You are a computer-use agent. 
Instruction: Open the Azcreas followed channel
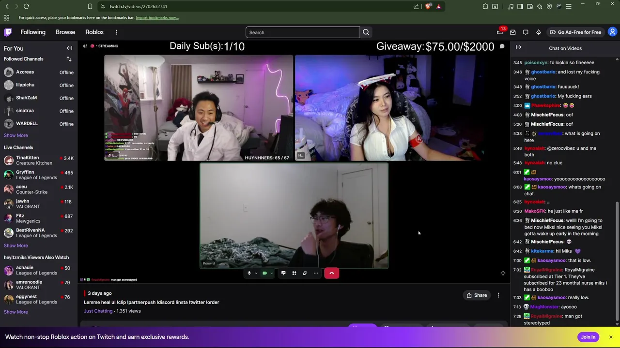coord(39,72)
